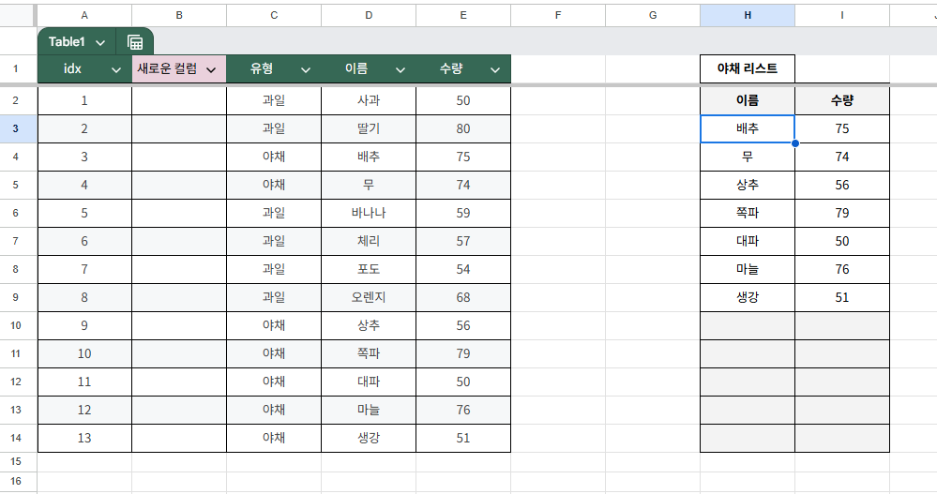Select column C header

coord(274,16)
